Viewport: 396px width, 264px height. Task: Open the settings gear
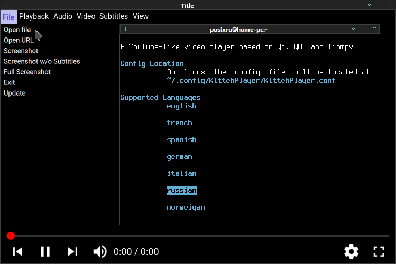tap(351, 251)
